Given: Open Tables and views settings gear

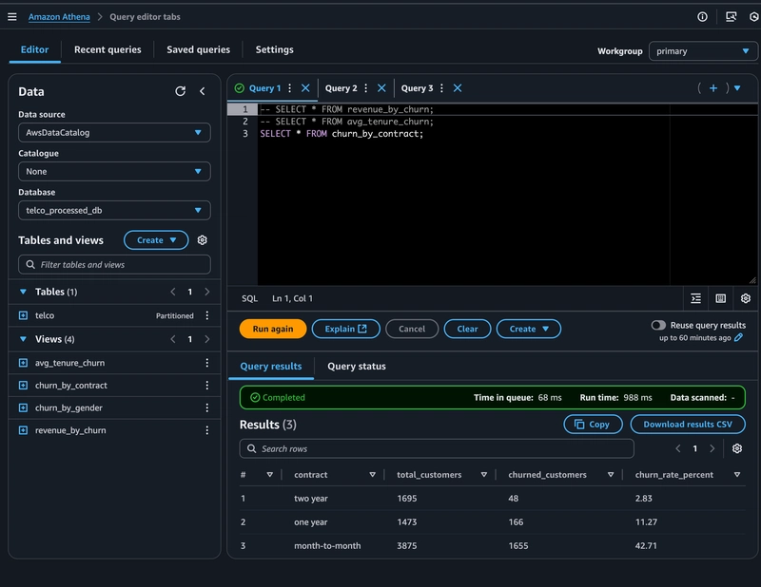Looking at the screenshot, I should click(x=203, y=240).
